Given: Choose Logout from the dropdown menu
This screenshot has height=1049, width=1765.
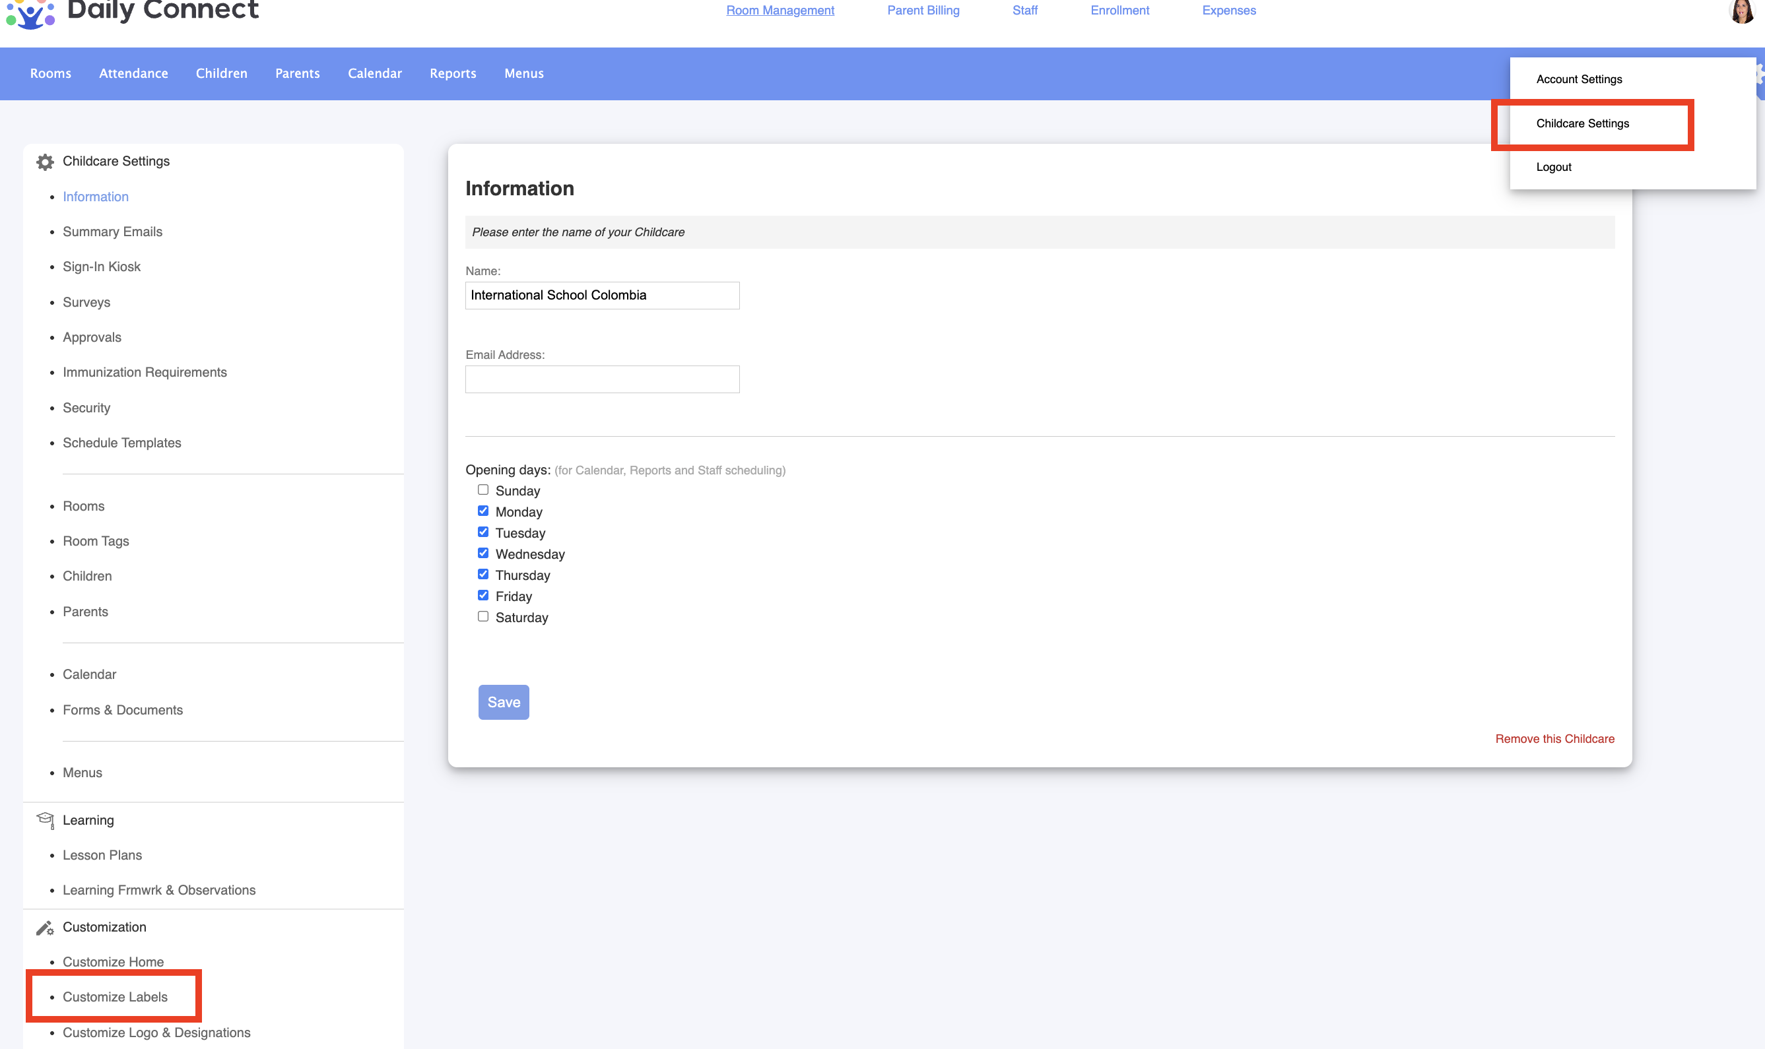Looking at the screenshot, I should point(1554,167).
